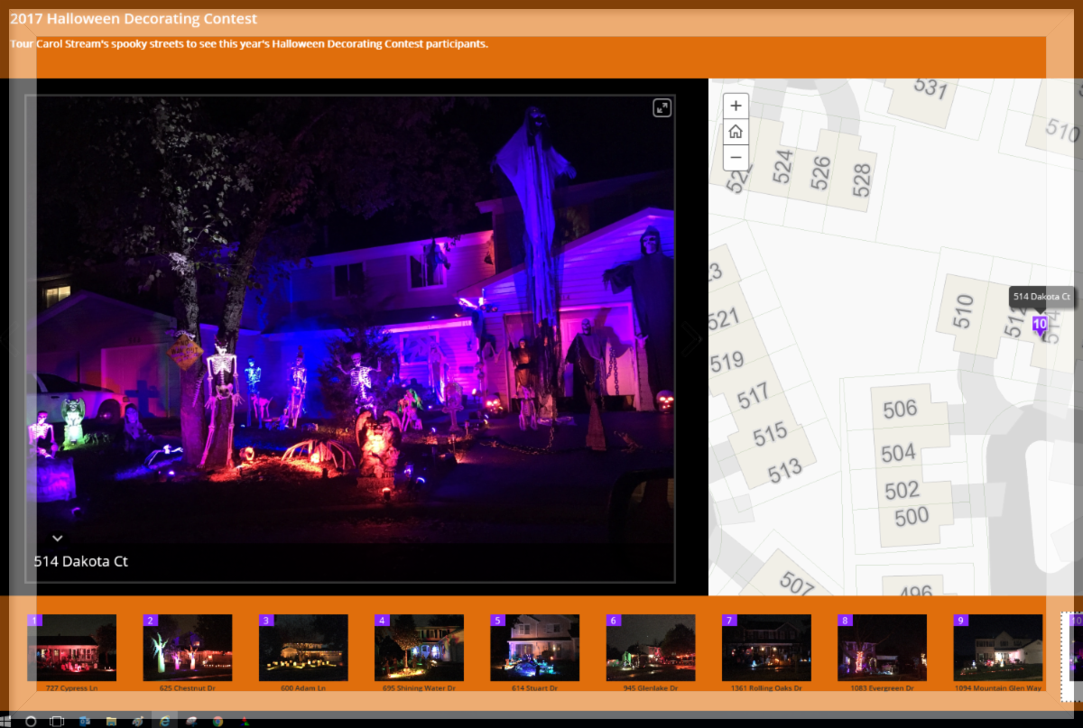Click the 514 Dakota Ct caption link
The image size is (1083, 728).
point(81,561)
